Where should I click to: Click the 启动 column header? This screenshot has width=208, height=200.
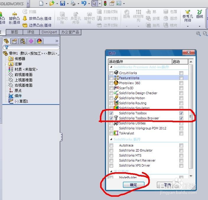[180, 62]
